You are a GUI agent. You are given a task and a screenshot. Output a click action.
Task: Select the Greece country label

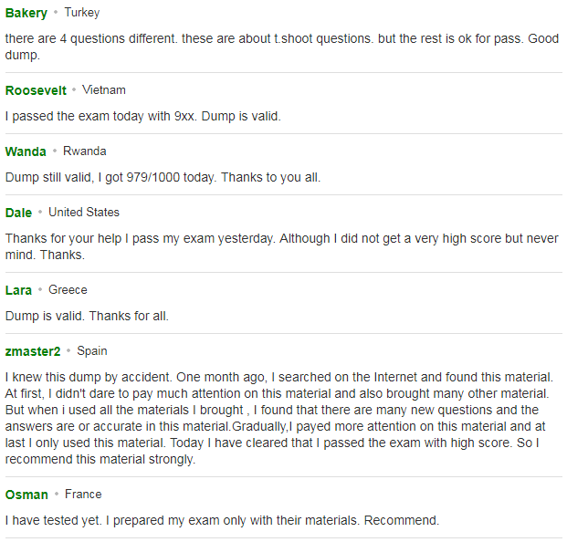(x=68, y=290)
